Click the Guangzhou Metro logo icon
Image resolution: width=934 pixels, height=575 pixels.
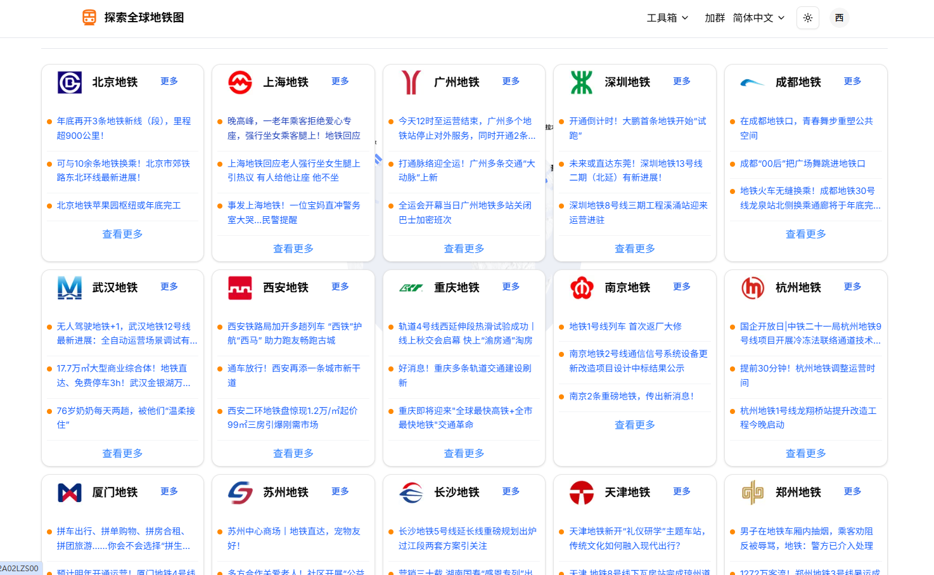pos(411,82)
